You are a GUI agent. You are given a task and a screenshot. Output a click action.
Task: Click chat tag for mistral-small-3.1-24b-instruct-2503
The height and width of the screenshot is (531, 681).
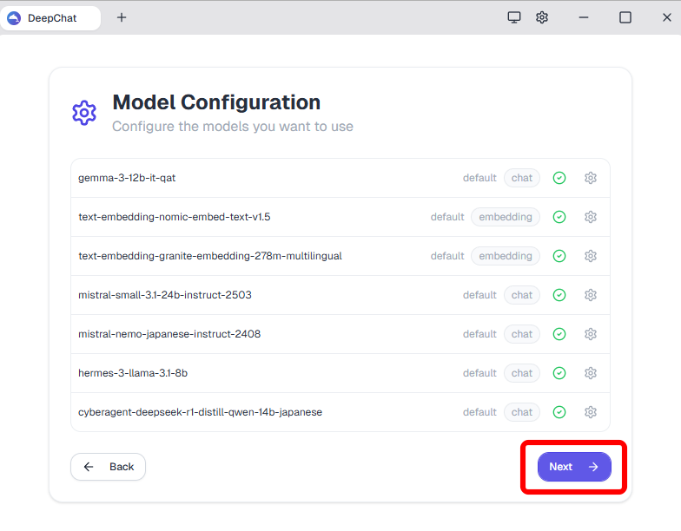[521, 295]
